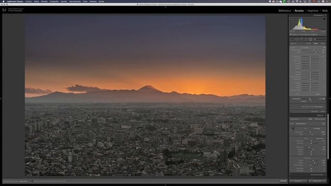Select the Adjustment Brush tool
The image size is (331, 186).
click(x=315, y=39)
